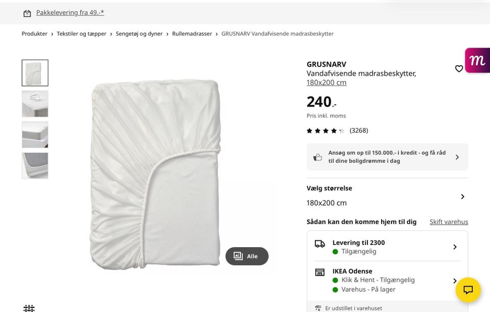Navigate to Tekstiler og tæpper breadcrumb
490x312 pixels.
pos(82,34)
